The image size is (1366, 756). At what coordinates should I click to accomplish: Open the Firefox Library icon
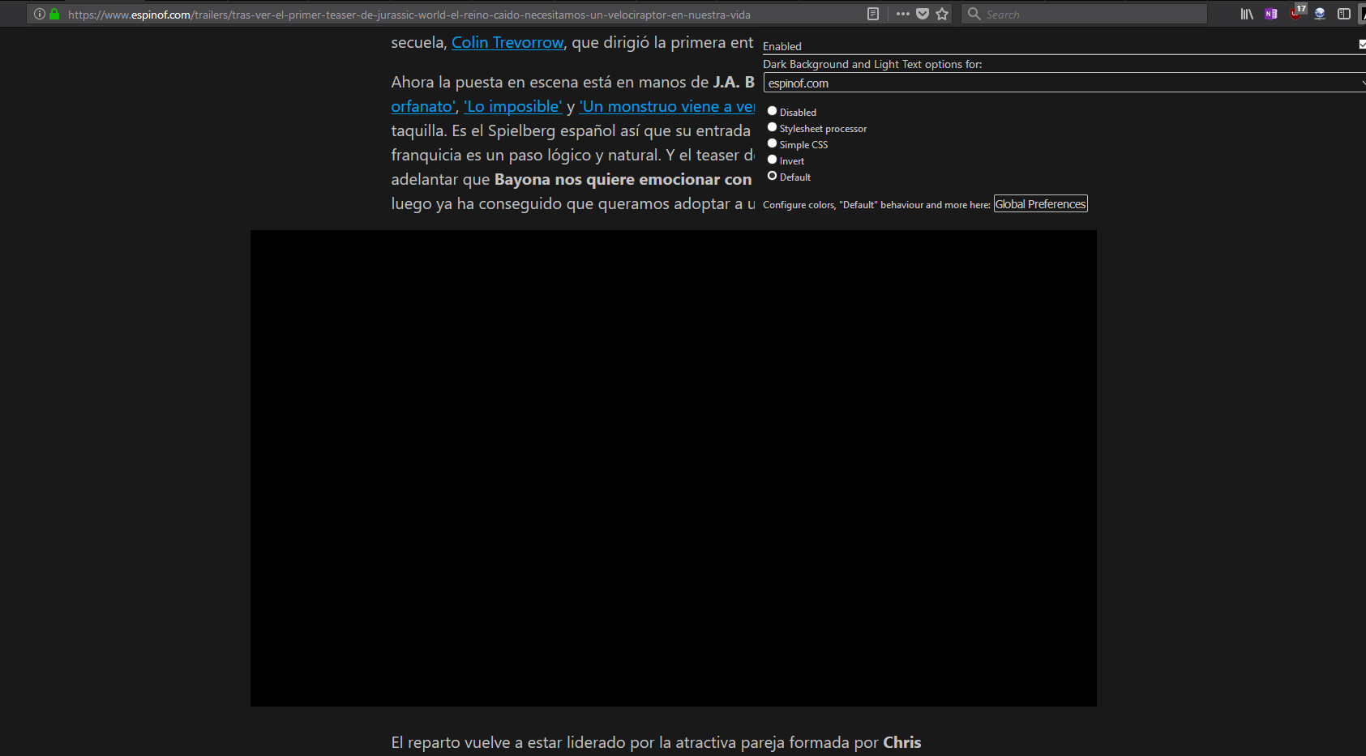(1247, 14)
